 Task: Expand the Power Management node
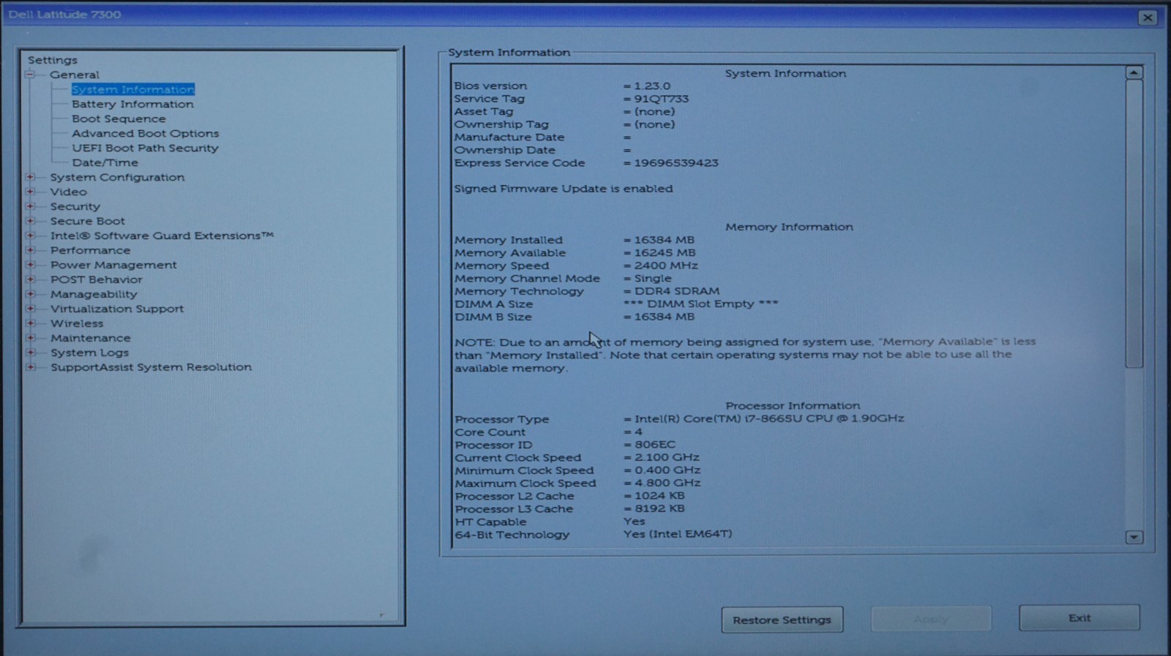30,265
